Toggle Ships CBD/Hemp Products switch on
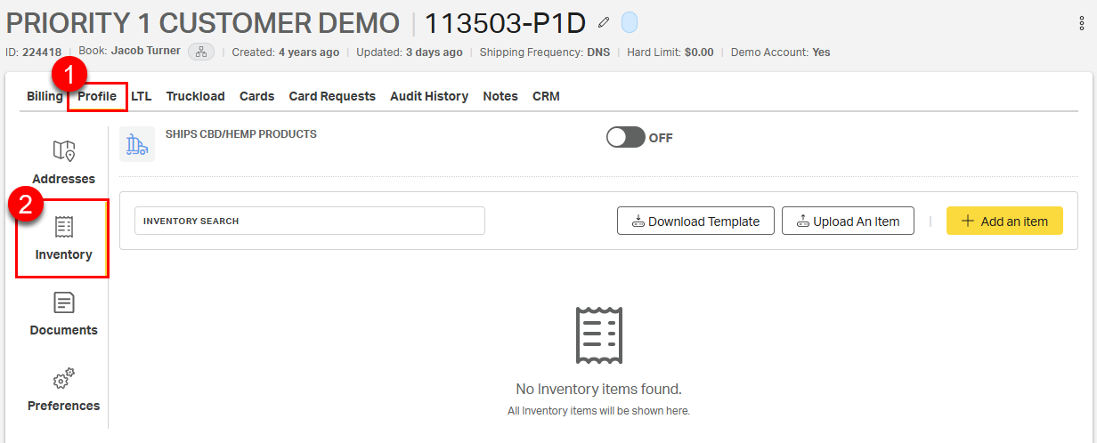 [625, 138]
